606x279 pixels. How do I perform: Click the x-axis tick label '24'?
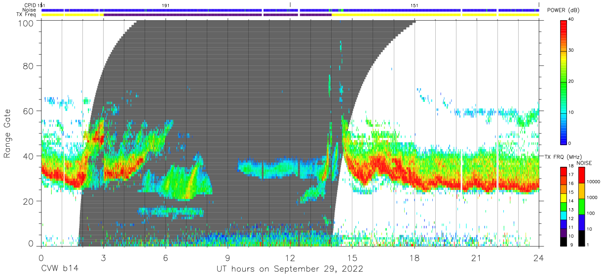tap(539, 258)
